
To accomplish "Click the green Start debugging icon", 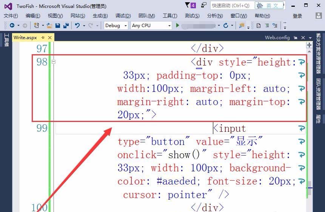I will pos(177,26).
